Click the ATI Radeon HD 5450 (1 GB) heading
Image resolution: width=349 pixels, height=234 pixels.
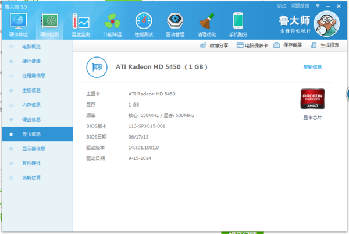(x=162, y=67)
